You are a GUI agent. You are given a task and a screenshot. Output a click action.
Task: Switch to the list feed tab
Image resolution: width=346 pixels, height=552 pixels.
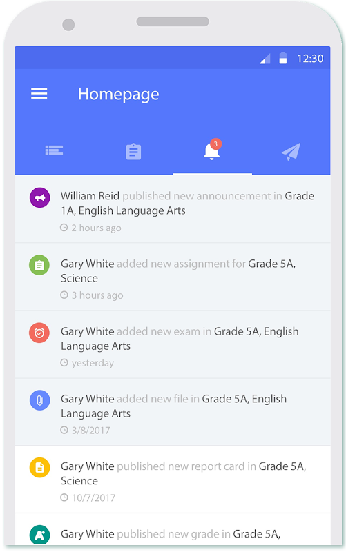(x=54, y=150)
